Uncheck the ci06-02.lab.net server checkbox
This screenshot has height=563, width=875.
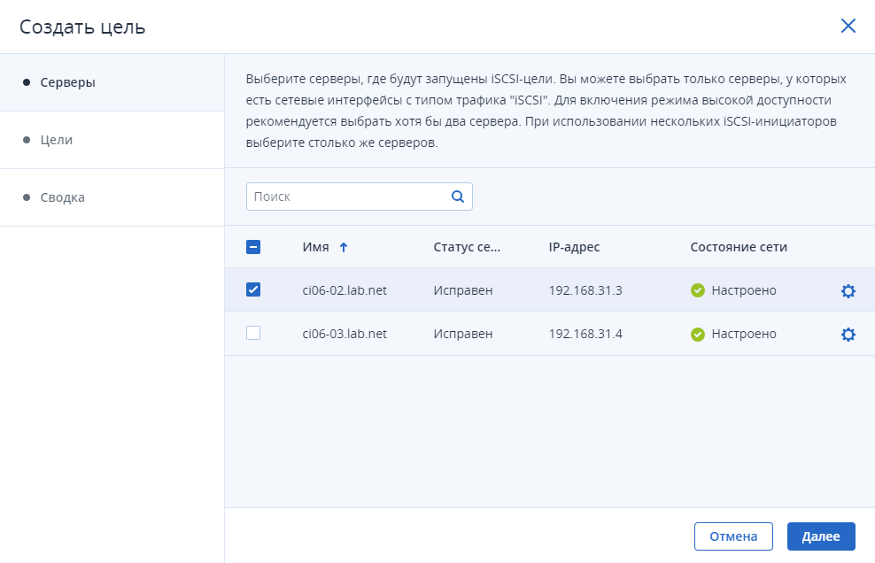click(252, 289)
